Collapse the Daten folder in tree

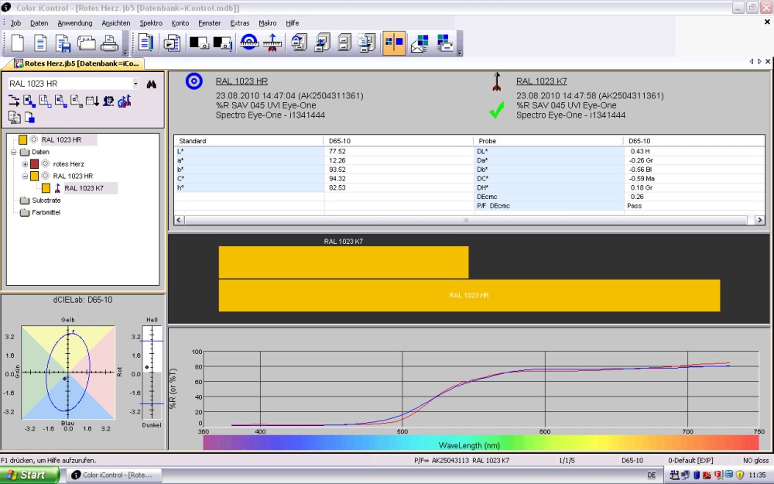[14, 153]
